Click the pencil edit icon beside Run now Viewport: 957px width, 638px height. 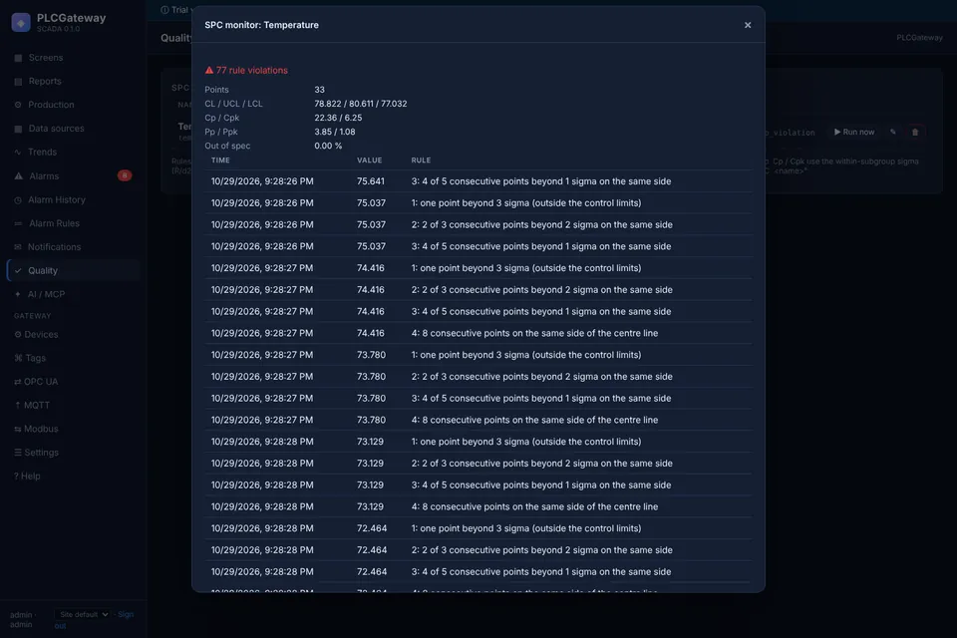pos(893,132)
